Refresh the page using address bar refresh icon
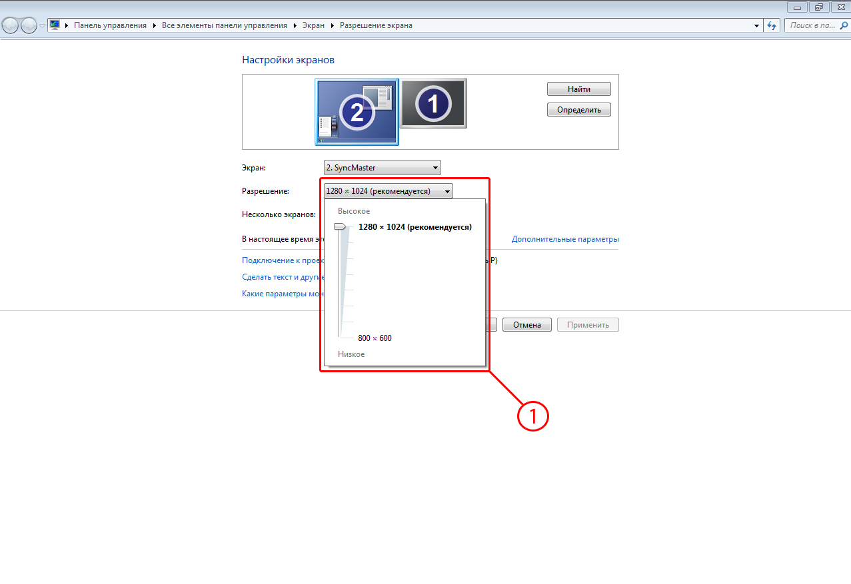 772,25
